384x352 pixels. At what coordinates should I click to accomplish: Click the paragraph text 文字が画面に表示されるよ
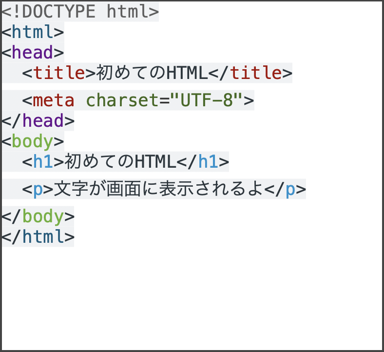(x=158, y=189)
